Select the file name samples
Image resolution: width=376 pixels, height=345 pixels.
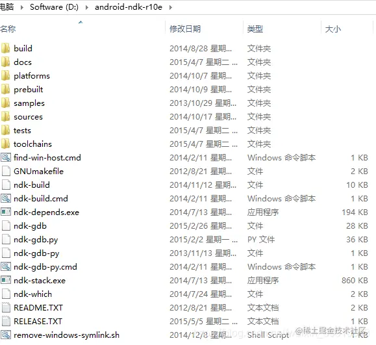coord(29,103)
